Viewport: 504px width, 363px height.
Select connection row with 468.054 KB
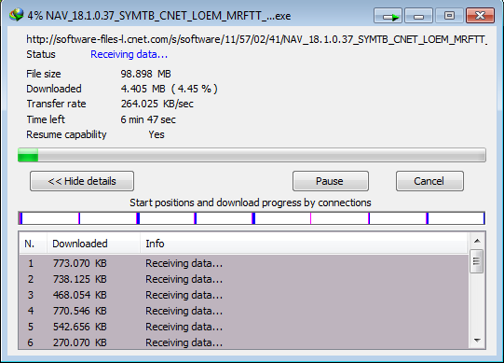244,295
